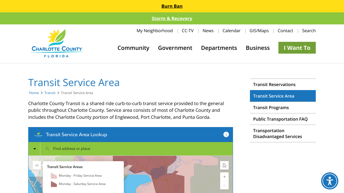The height and width of the screenshot is (193, 344).
Task: Go to Transit Reservations in sidebar
Action: coord(274,84)
